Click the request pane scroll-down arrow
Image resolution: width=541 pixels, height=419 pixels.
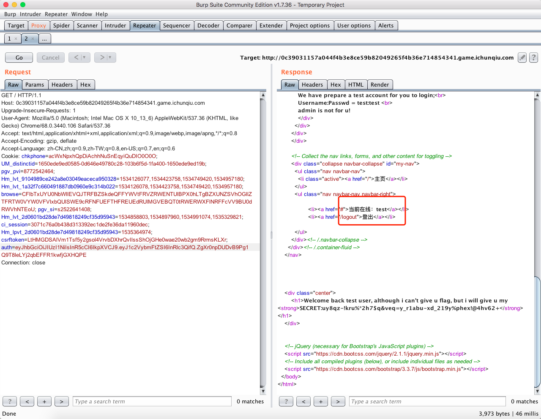coord(263,391)
